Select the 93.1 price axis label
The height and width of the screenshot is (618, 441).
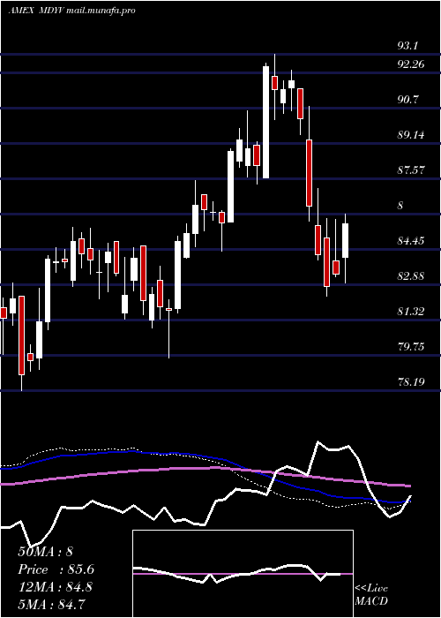[x=407, y=46]
